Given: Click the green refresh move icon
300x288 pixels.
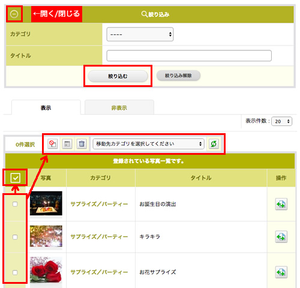Looking at the screenshot, I should 214,143.
